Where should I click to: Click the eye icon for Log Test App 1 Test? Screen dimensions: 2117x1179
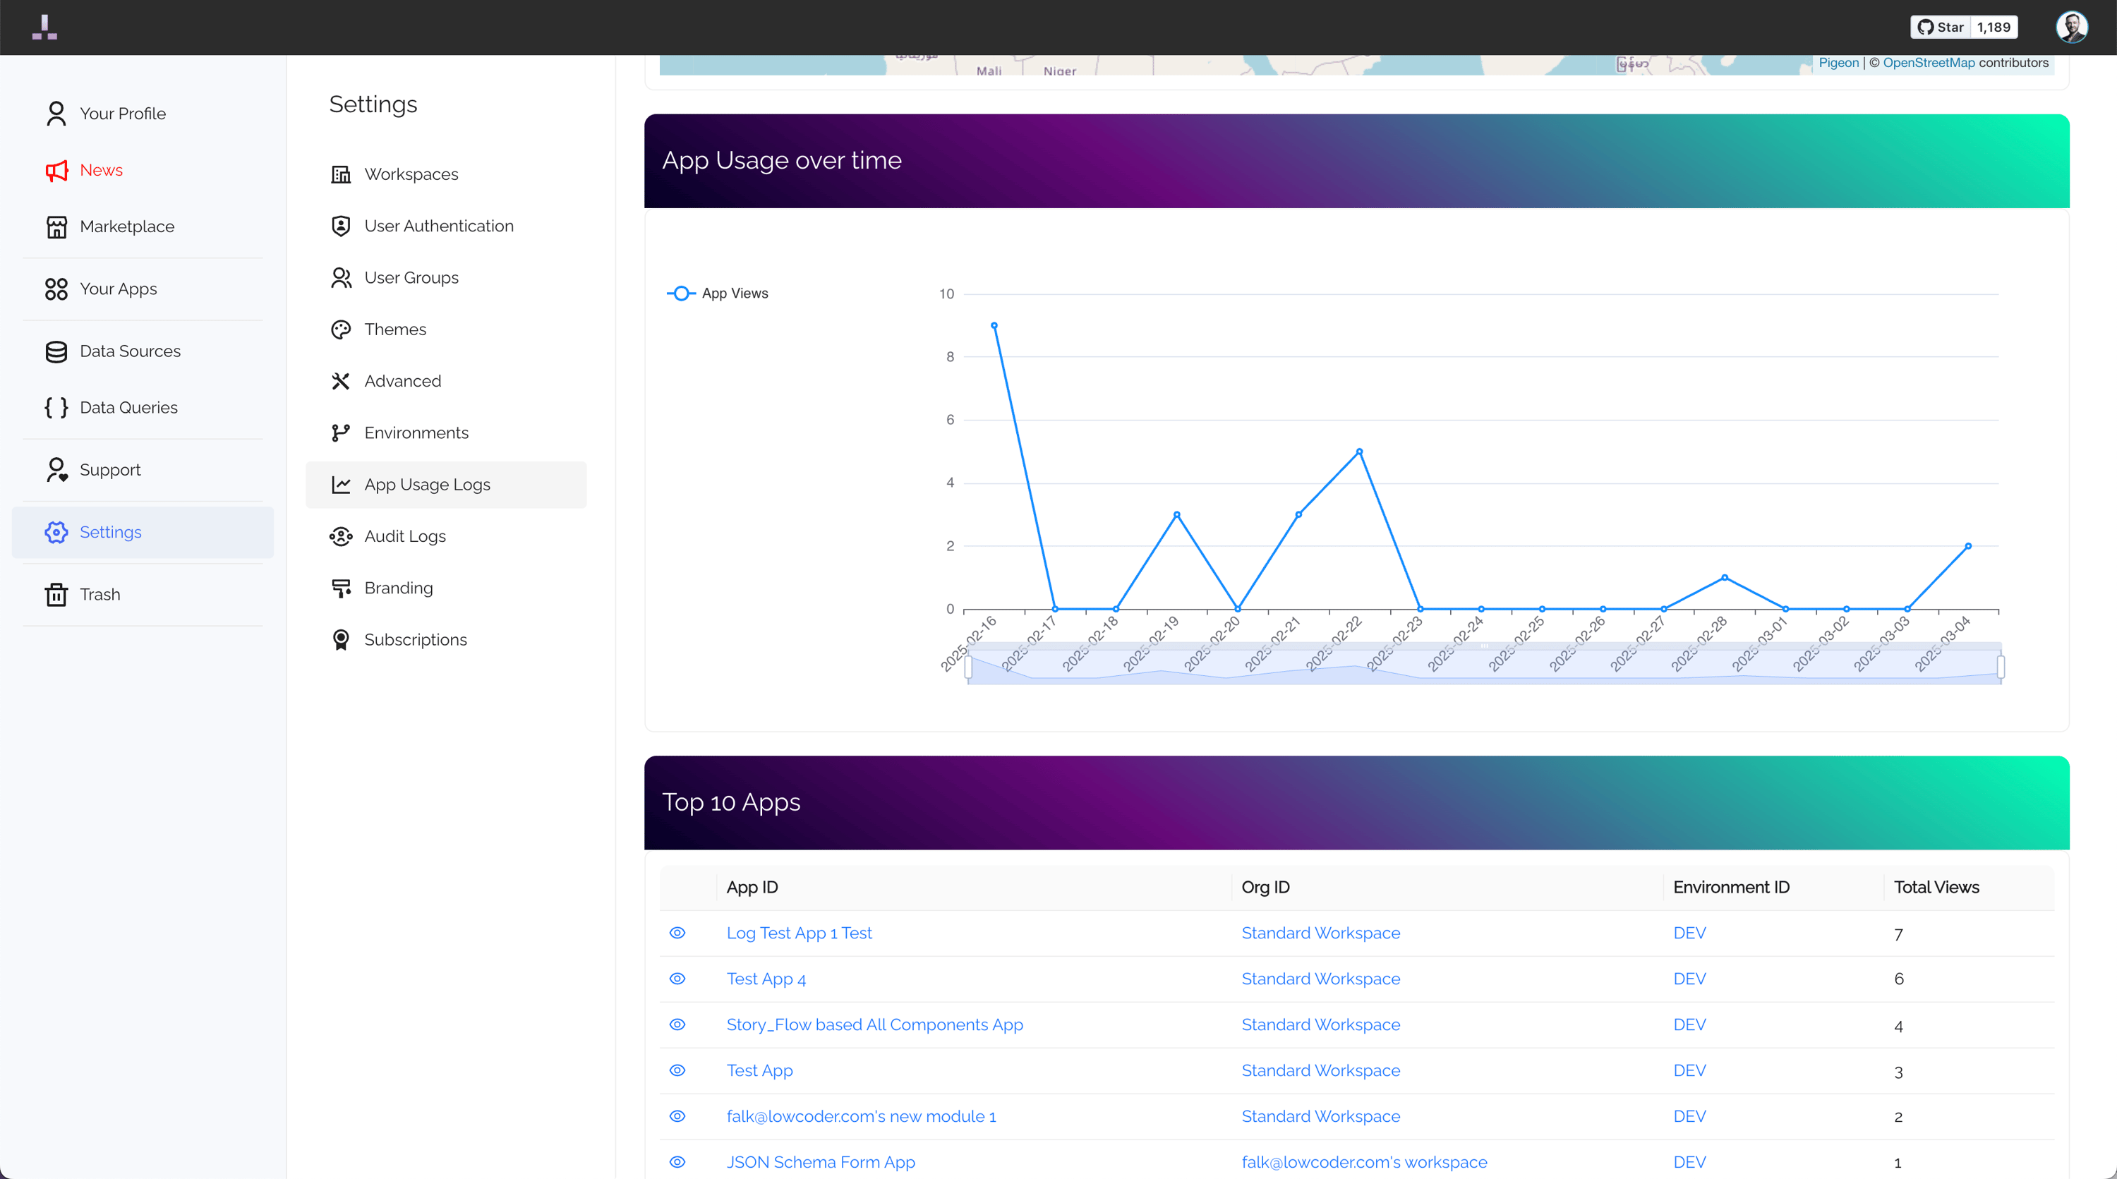click(677, 933)
